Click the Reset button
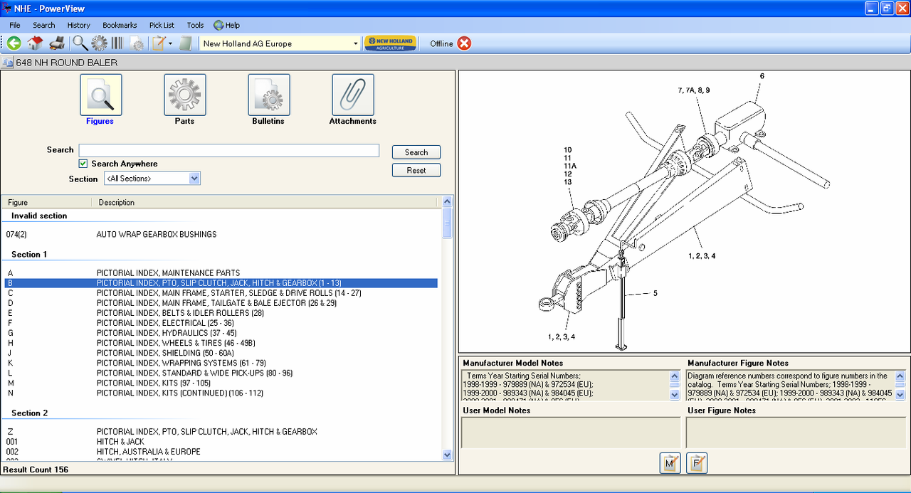Screen dimensions: 911x493 [x=416, y=170]
